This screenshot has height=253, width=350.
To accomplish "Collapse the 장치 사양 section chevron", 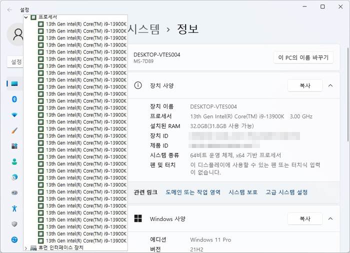I will click(330, 85).
